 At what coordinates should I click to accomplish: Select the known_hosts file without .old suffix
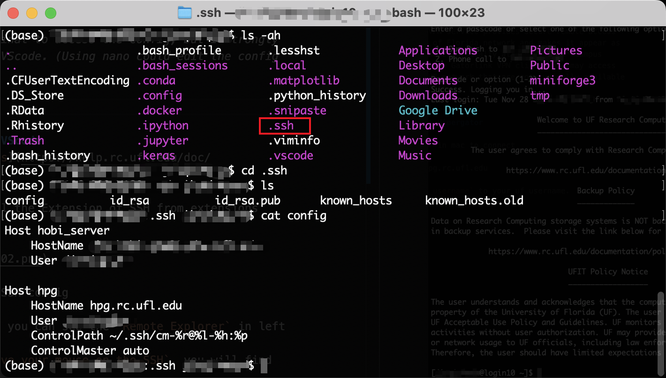coord(356,200)
